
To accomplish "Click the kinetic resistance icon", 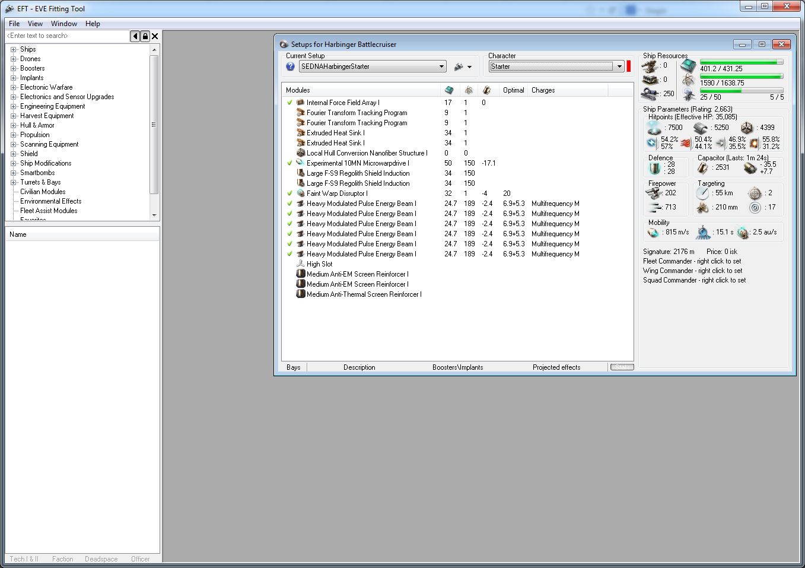I will (721, 143).
